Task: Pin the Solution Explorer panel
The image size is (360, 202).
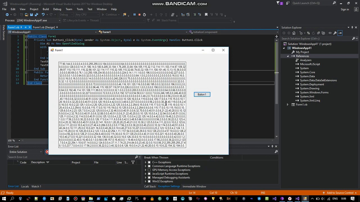Action: coord(352,27)
